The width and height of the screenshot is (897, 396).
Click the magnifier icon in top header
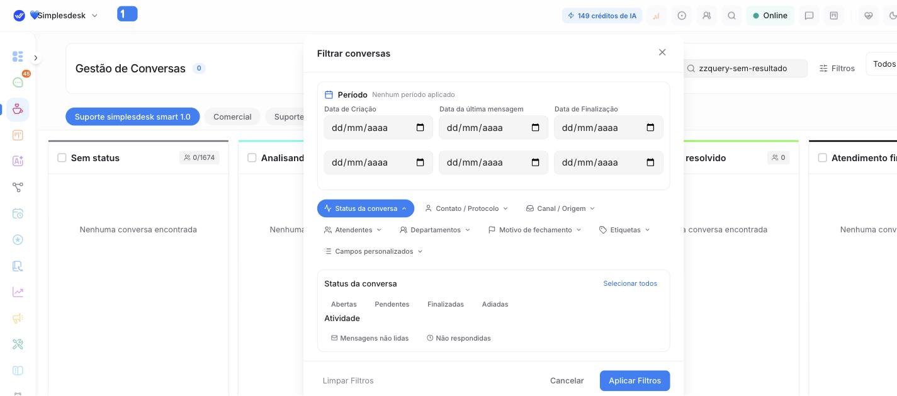[731, 16]
